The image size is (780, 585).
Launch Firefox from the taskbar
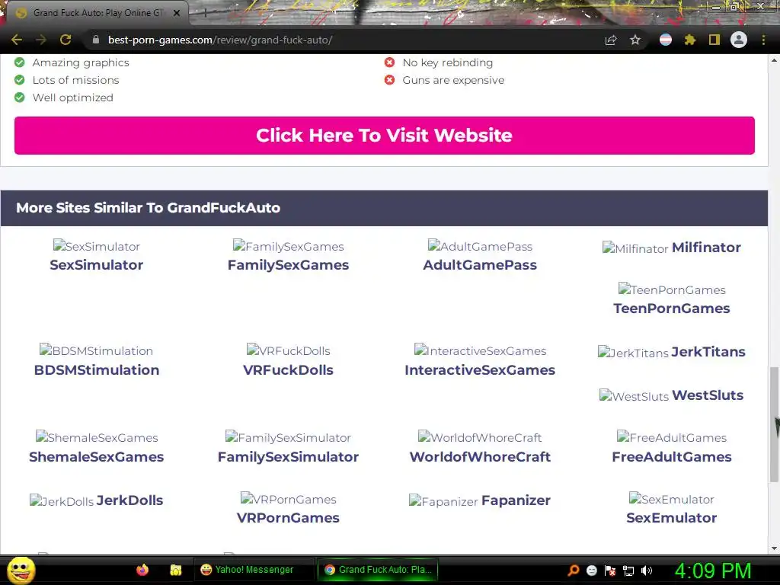click(142, 570)
